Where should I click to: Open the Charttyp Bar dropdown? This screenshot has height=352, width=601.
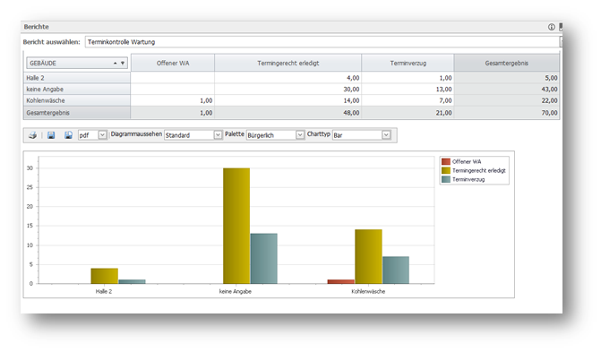click(x=386, y=135)
